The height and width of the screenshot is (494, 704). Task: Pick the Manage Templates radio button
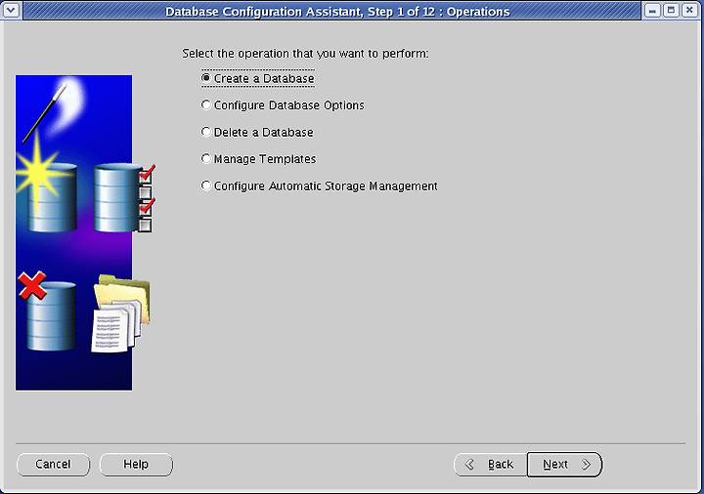[258, 159]
